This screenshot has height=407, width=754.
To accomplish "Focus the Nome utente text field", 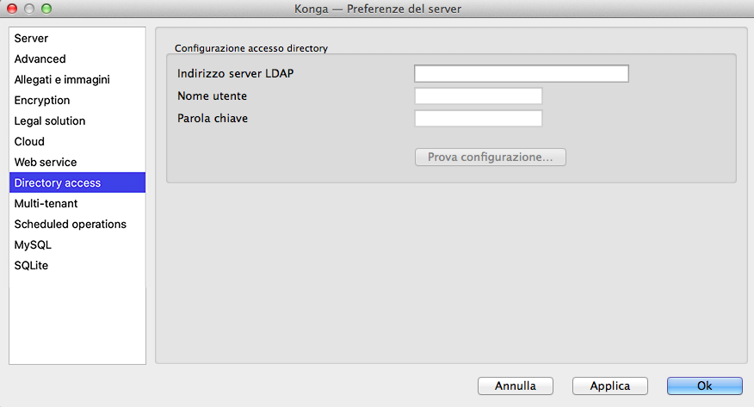I will [478, 96].
